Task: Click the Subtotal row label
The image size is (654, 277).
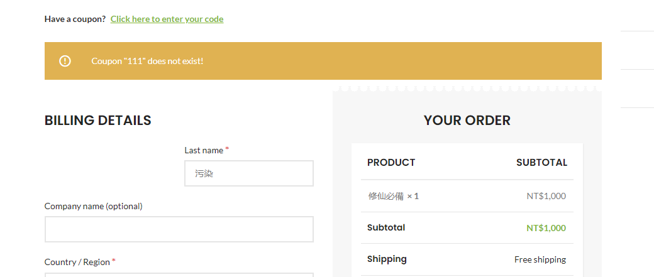Action: click(386, 227)
